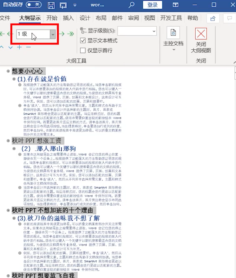The height and width of the screenshot is (278, 236).
Task: Uncheck 显示文本格式 checkbox
Action: tap(83, 41)
